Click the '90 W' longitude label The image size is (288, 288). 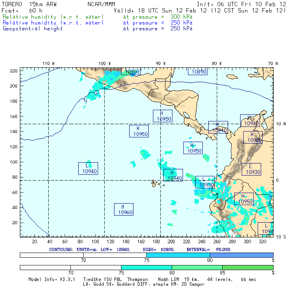[161, 63]
